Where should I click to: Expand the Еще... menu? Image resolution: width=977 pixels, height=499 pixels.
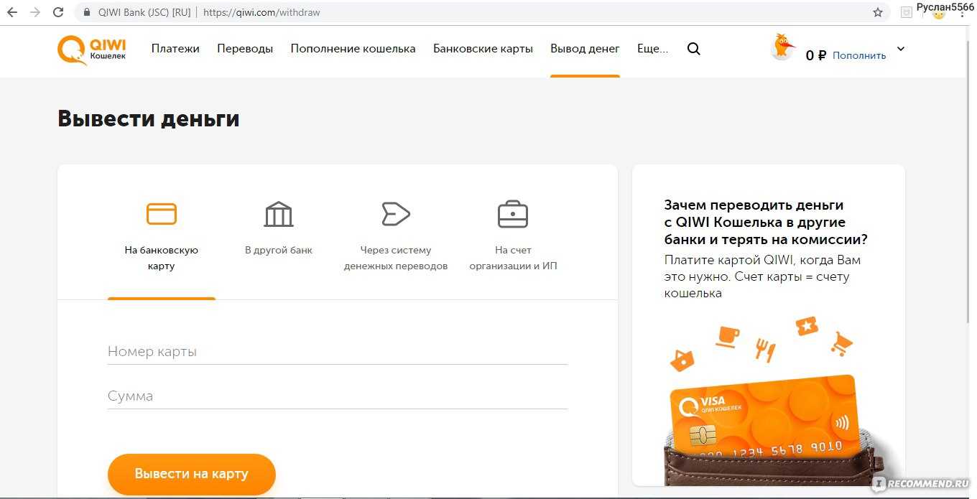[x=652, y=49]
